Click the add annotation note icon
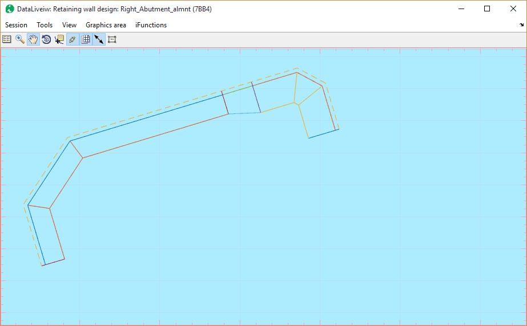527x326 pixels. 59,39
